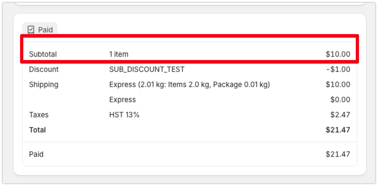
Task: Click the bold $21.47 total amount
Action: click(338, 130)
